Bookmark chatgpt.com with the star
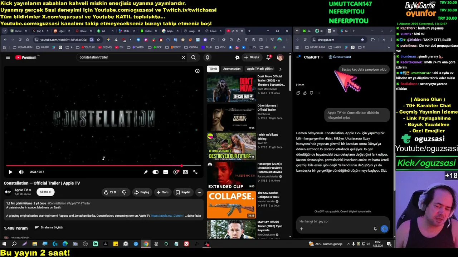The image size is (458, 257). (x=362, y=40)
